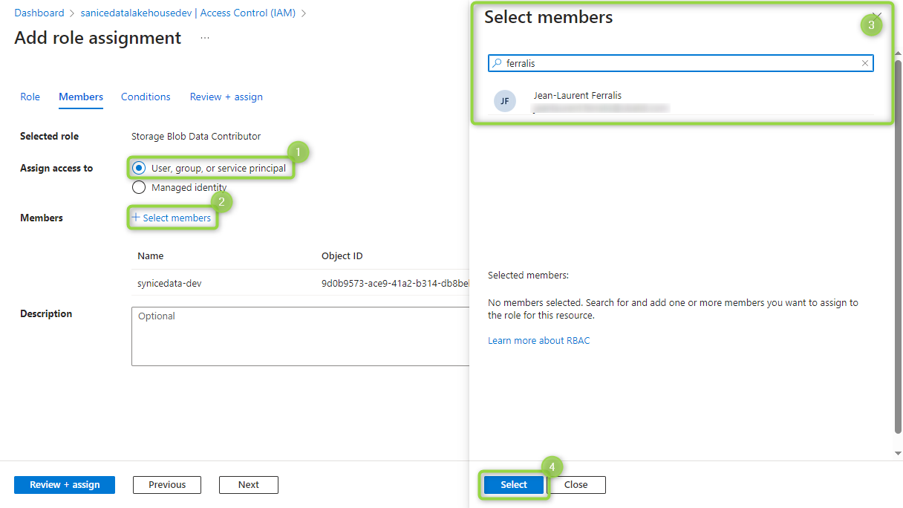Image resolution: width=903 pixels, height=508 pixels.
Task: Select the User, group, or service principal radio button
Action: 139,168
